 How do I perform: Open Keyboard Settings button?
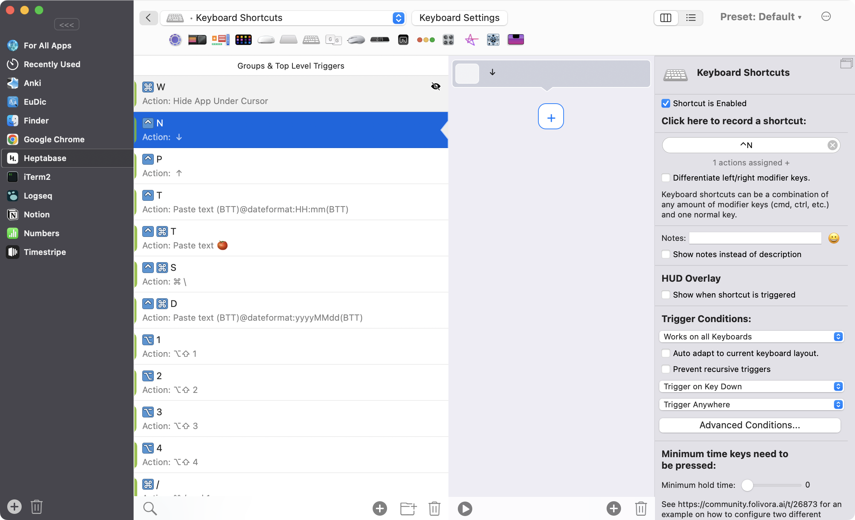[x=459, y=18]
